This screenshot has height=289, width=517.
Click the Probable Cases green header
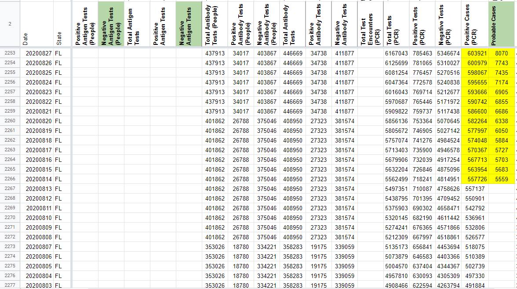(x=502, y=24)
